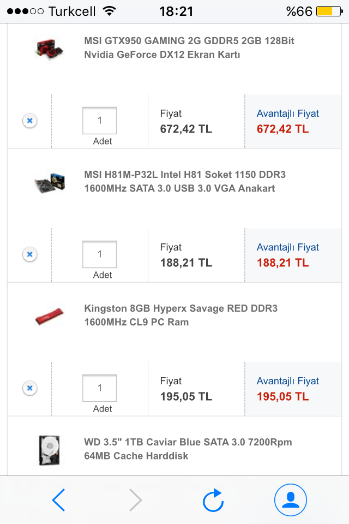Tap the Wi-Fi icon in status bar
Viewport: 349px width, 524px height.
[110, 11]
